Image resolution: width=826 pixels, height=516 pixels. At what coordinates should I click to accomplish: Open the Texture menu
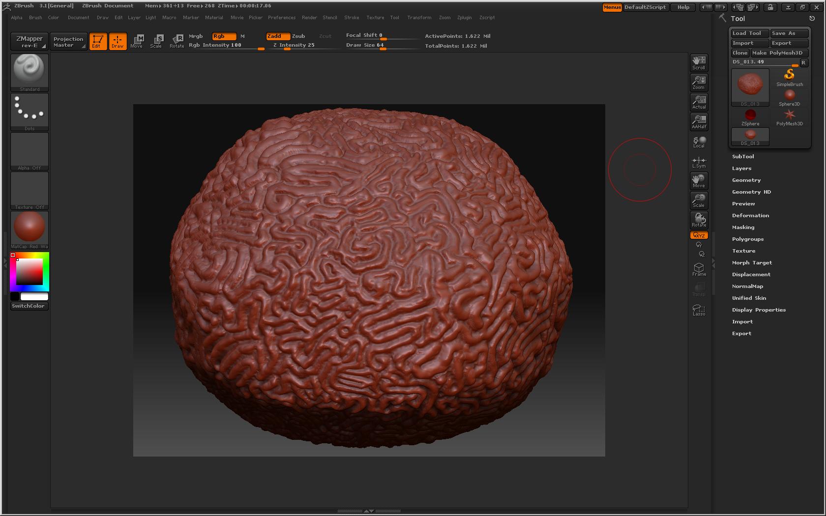(x=375, y=18)
